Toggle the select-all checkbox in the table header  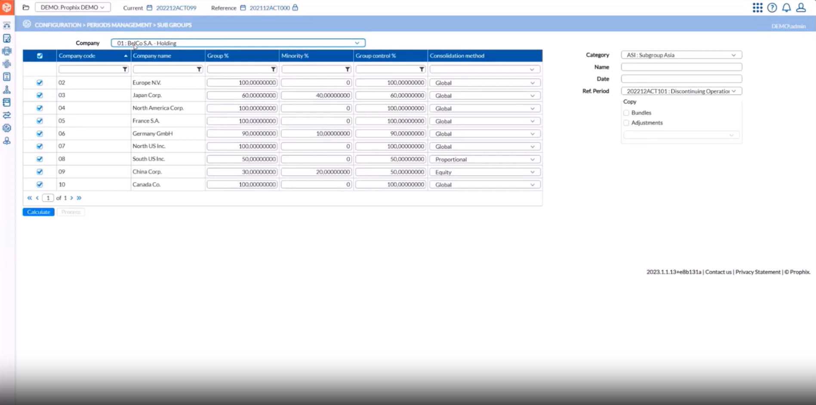pos(40,55)
